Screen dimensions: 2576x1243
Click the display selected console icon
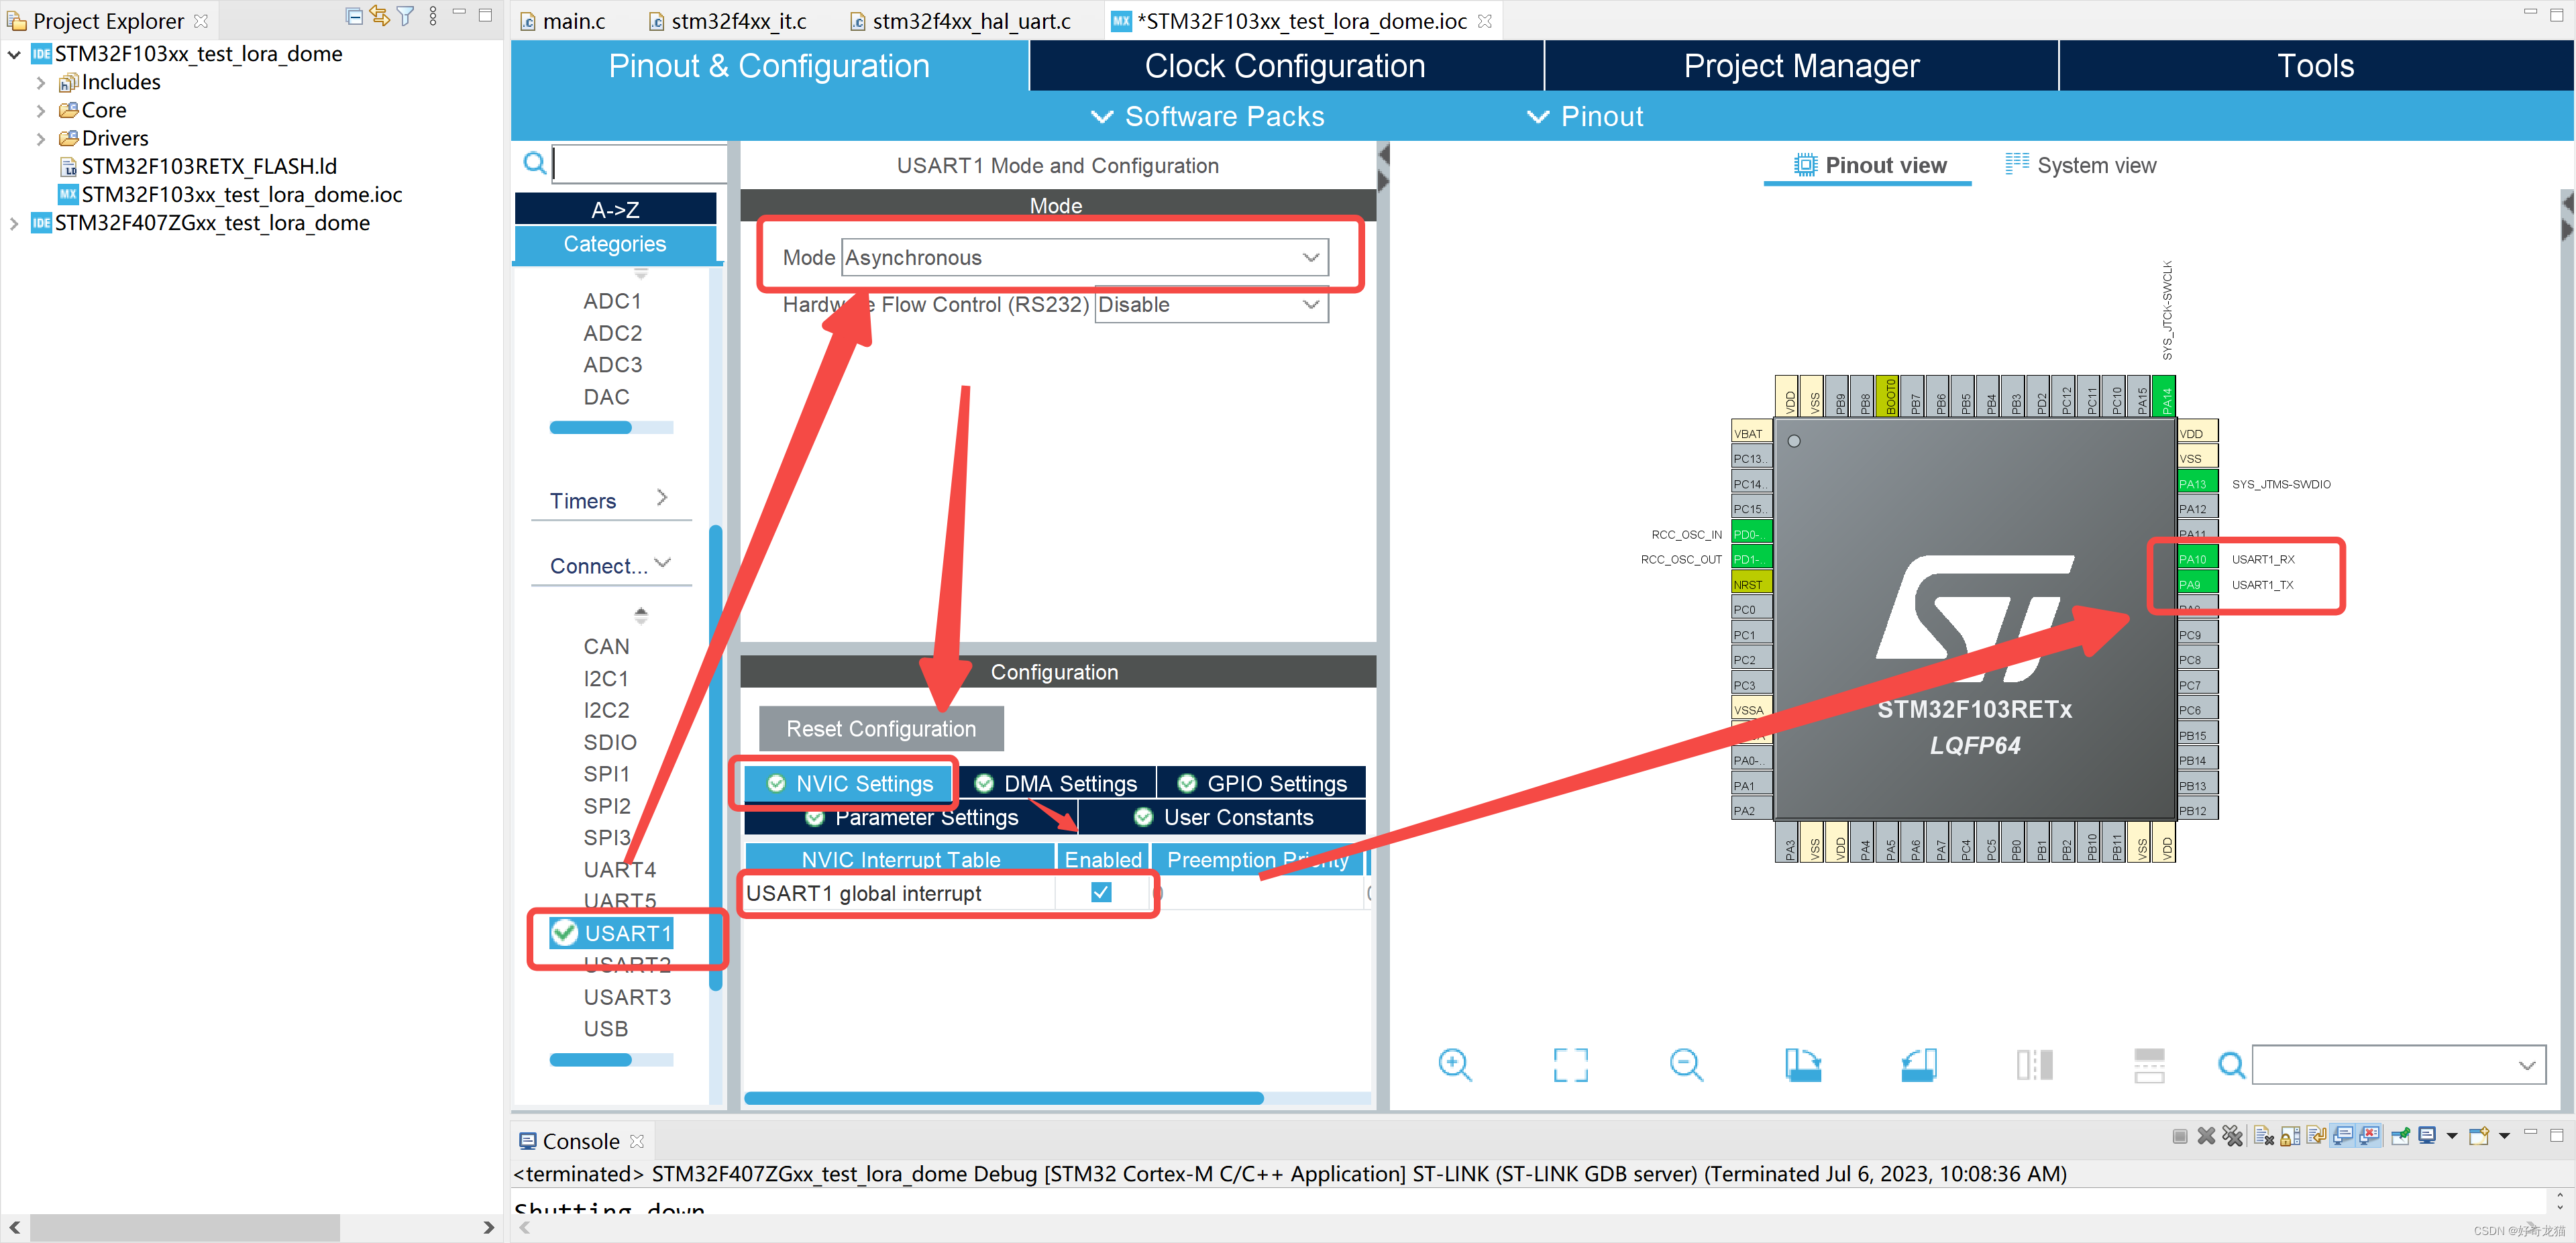[x=2427, y=1135]
